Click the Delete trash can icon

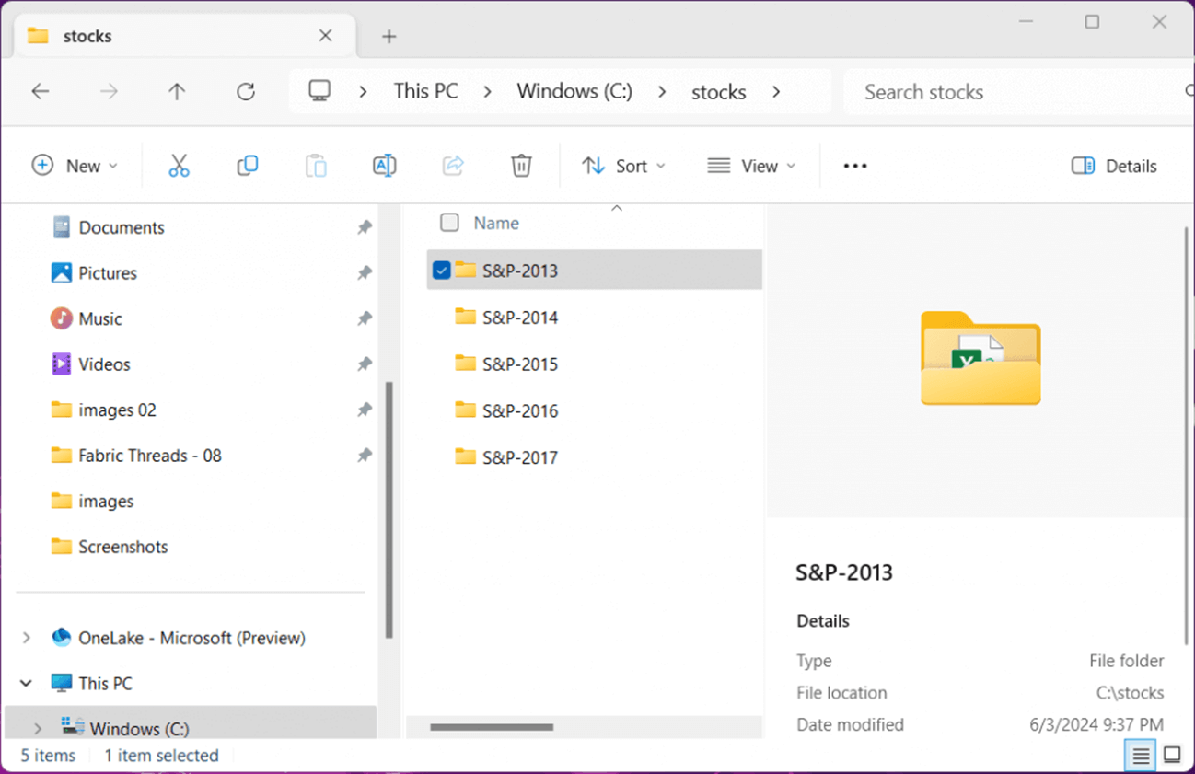click(x=521, y=166)
